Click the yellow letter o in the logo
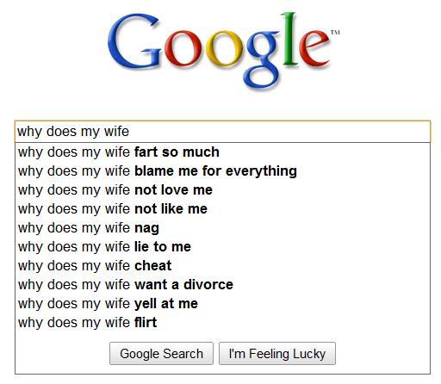Image resolution: width=441 pixels, height=384 pixels. point(225,48)
